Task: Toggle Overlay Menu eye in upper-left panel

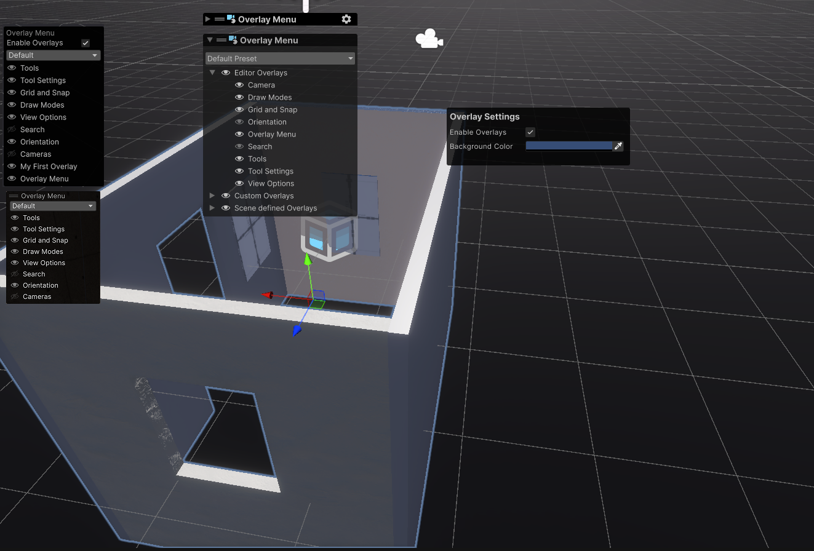Action: click(12, 179)
